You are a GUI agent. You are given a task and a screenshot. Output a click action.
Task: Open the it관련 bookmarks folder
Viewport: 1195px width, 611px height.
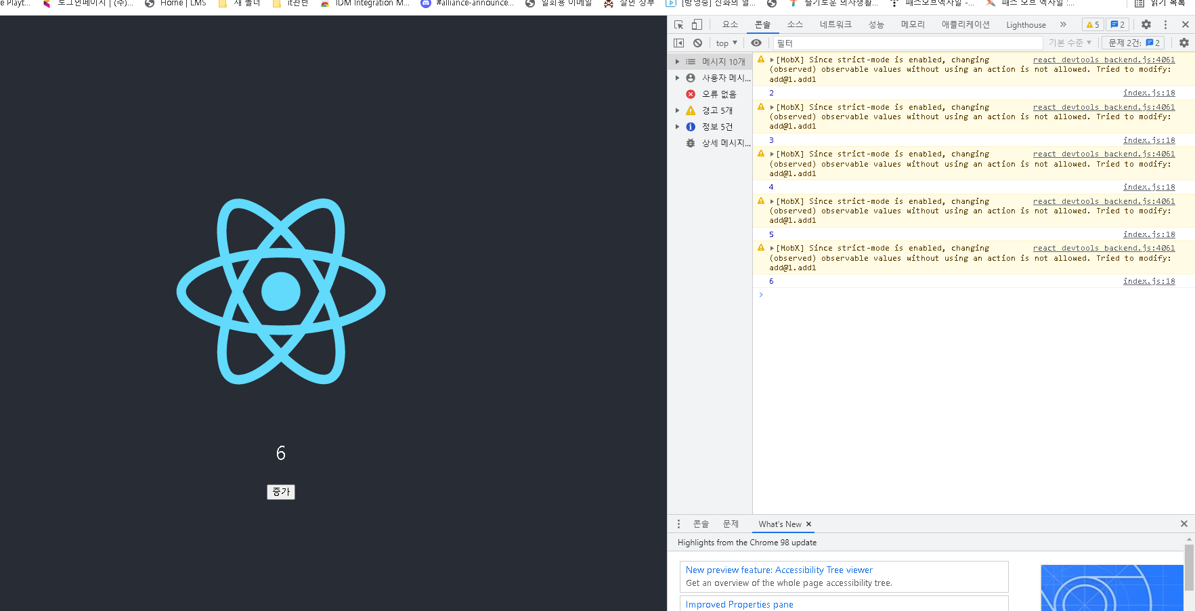290,3
